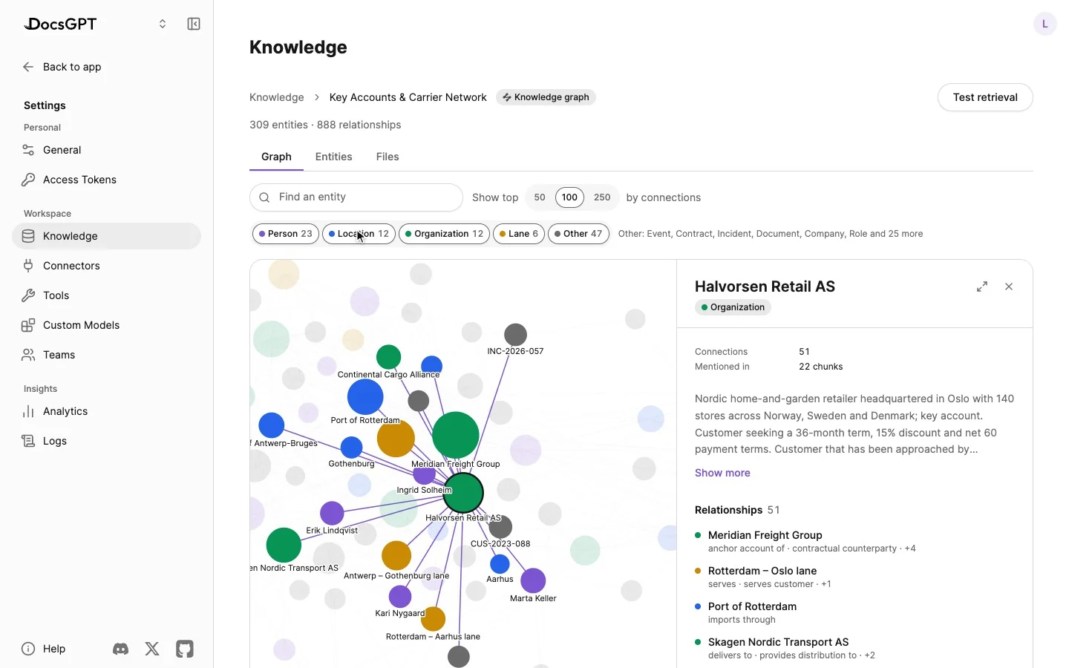
Task: Collapse the sidebar panel icon
Action: click(194, 24)
